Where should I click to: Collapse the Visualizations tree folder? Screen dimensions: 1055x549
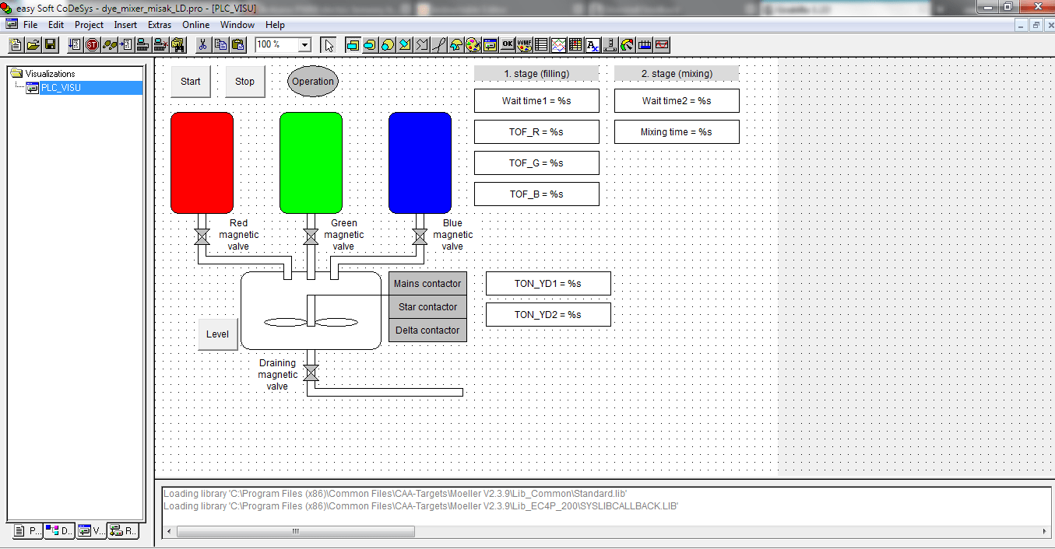click(15, 73)
